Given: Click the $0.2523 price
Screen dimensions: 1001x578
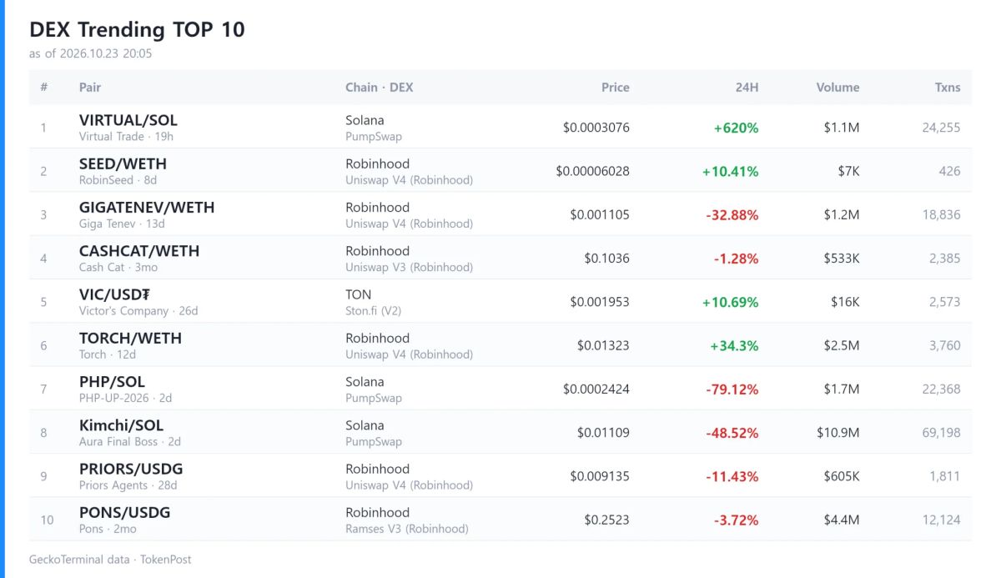Looking at the screenshot, I should tap(606, 520).
